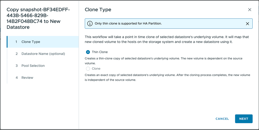259x130 pixels.
Task: Close the Clone Type wizard dialog
Action: [250, 10]
